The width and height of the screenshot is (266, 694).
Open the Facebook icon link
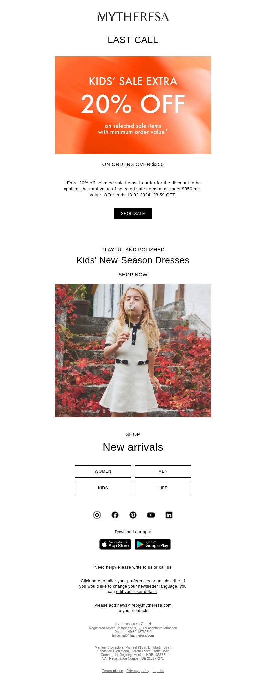click(x=115, y=515)
